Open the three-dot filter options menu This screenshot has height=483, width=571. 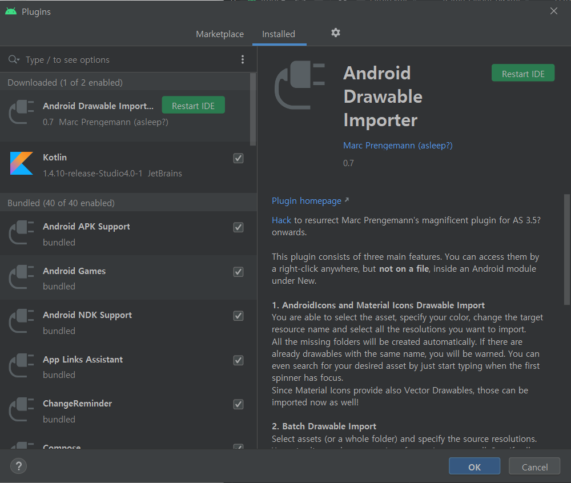pos(243,59)
